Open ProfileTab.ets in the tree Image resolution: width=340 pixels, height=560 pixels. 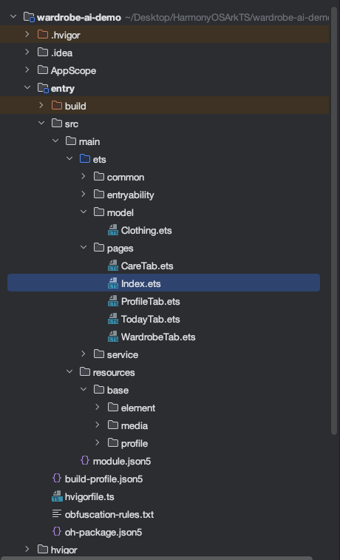(150, 301)
